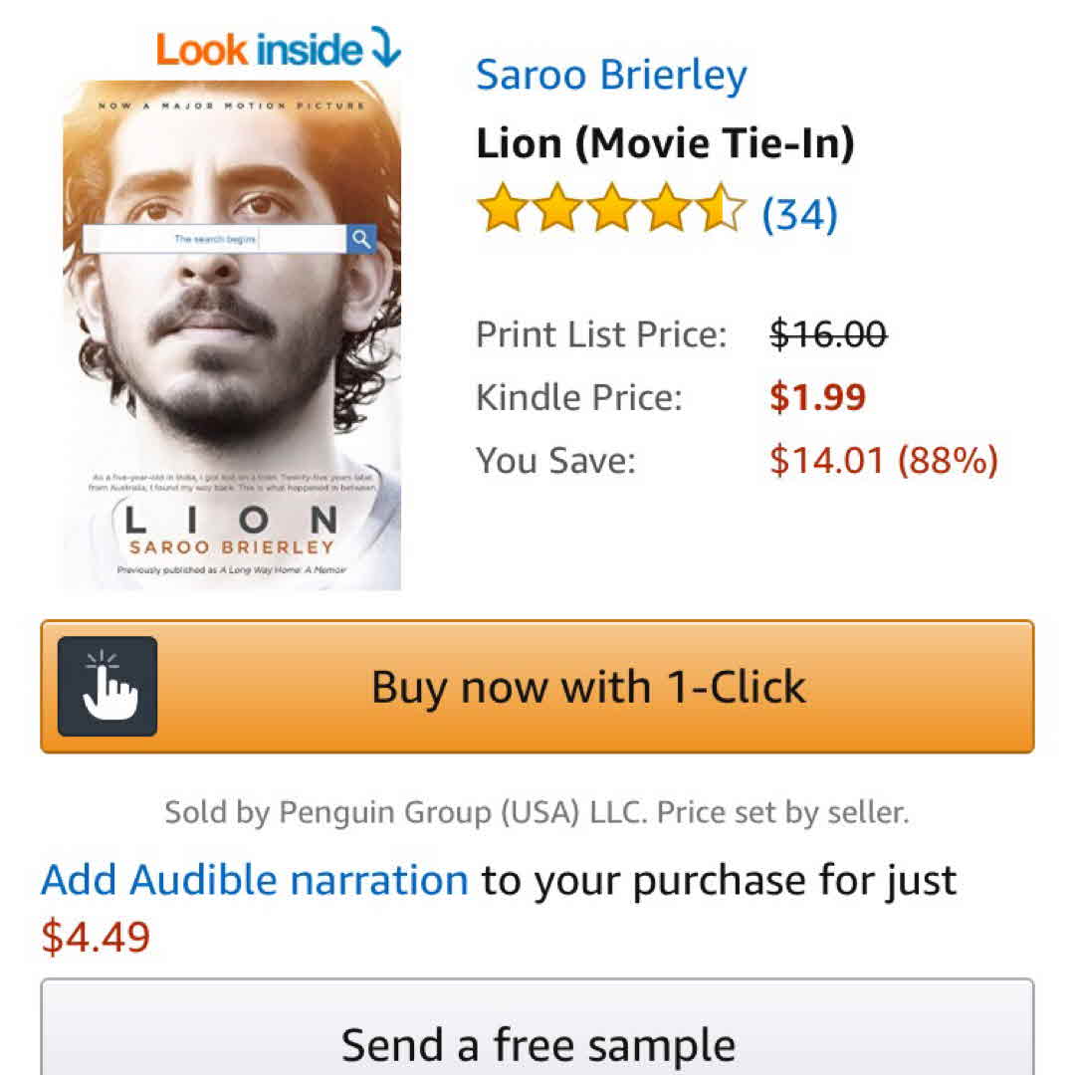This screenshot has height=1075, width=1075.
Task: Select the Lion (Movie Tie-In) title
Action: click(665, 143)
